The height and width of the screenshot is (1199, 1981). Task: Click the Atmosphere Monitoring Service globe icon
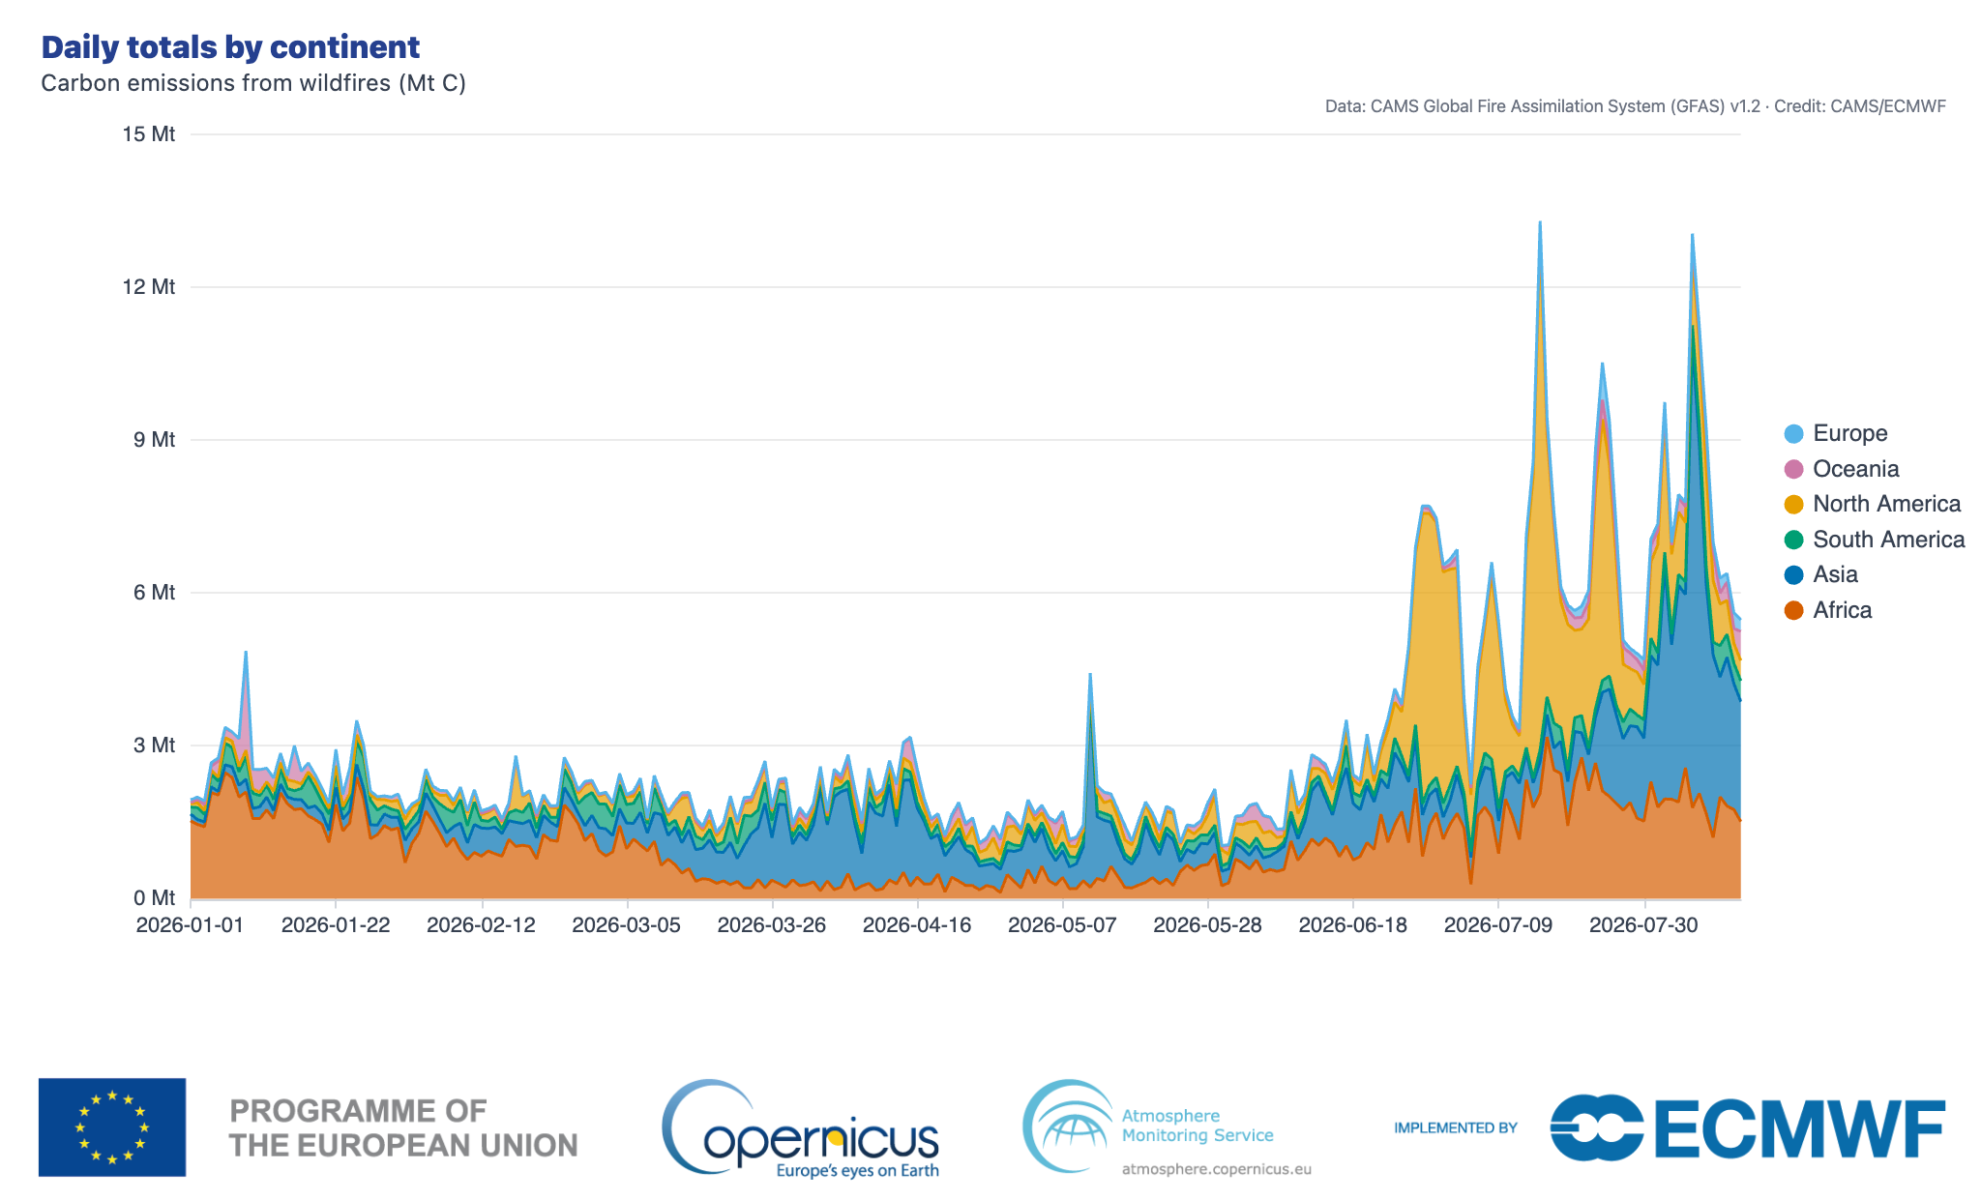point(1068,1126)
